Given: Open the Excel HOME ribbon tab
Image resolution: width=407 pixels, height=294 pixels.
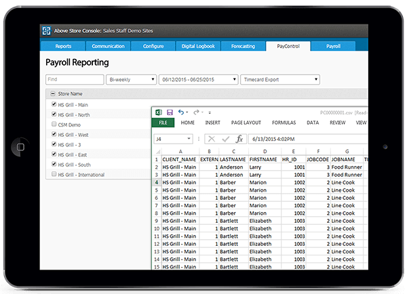Looking at the screenshot, I should click(x=188, y=123).
